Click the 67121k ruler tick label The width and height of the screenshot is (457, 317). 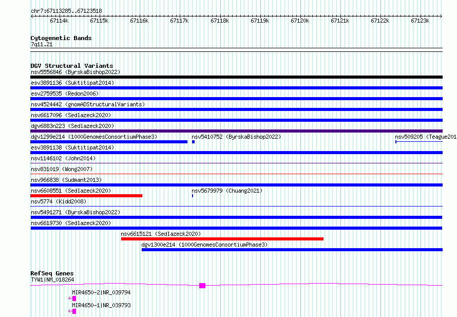pos(340,21)
